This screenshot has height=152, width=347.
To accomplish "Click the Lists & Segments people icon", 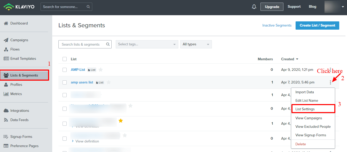I will [x=6, y=75].
